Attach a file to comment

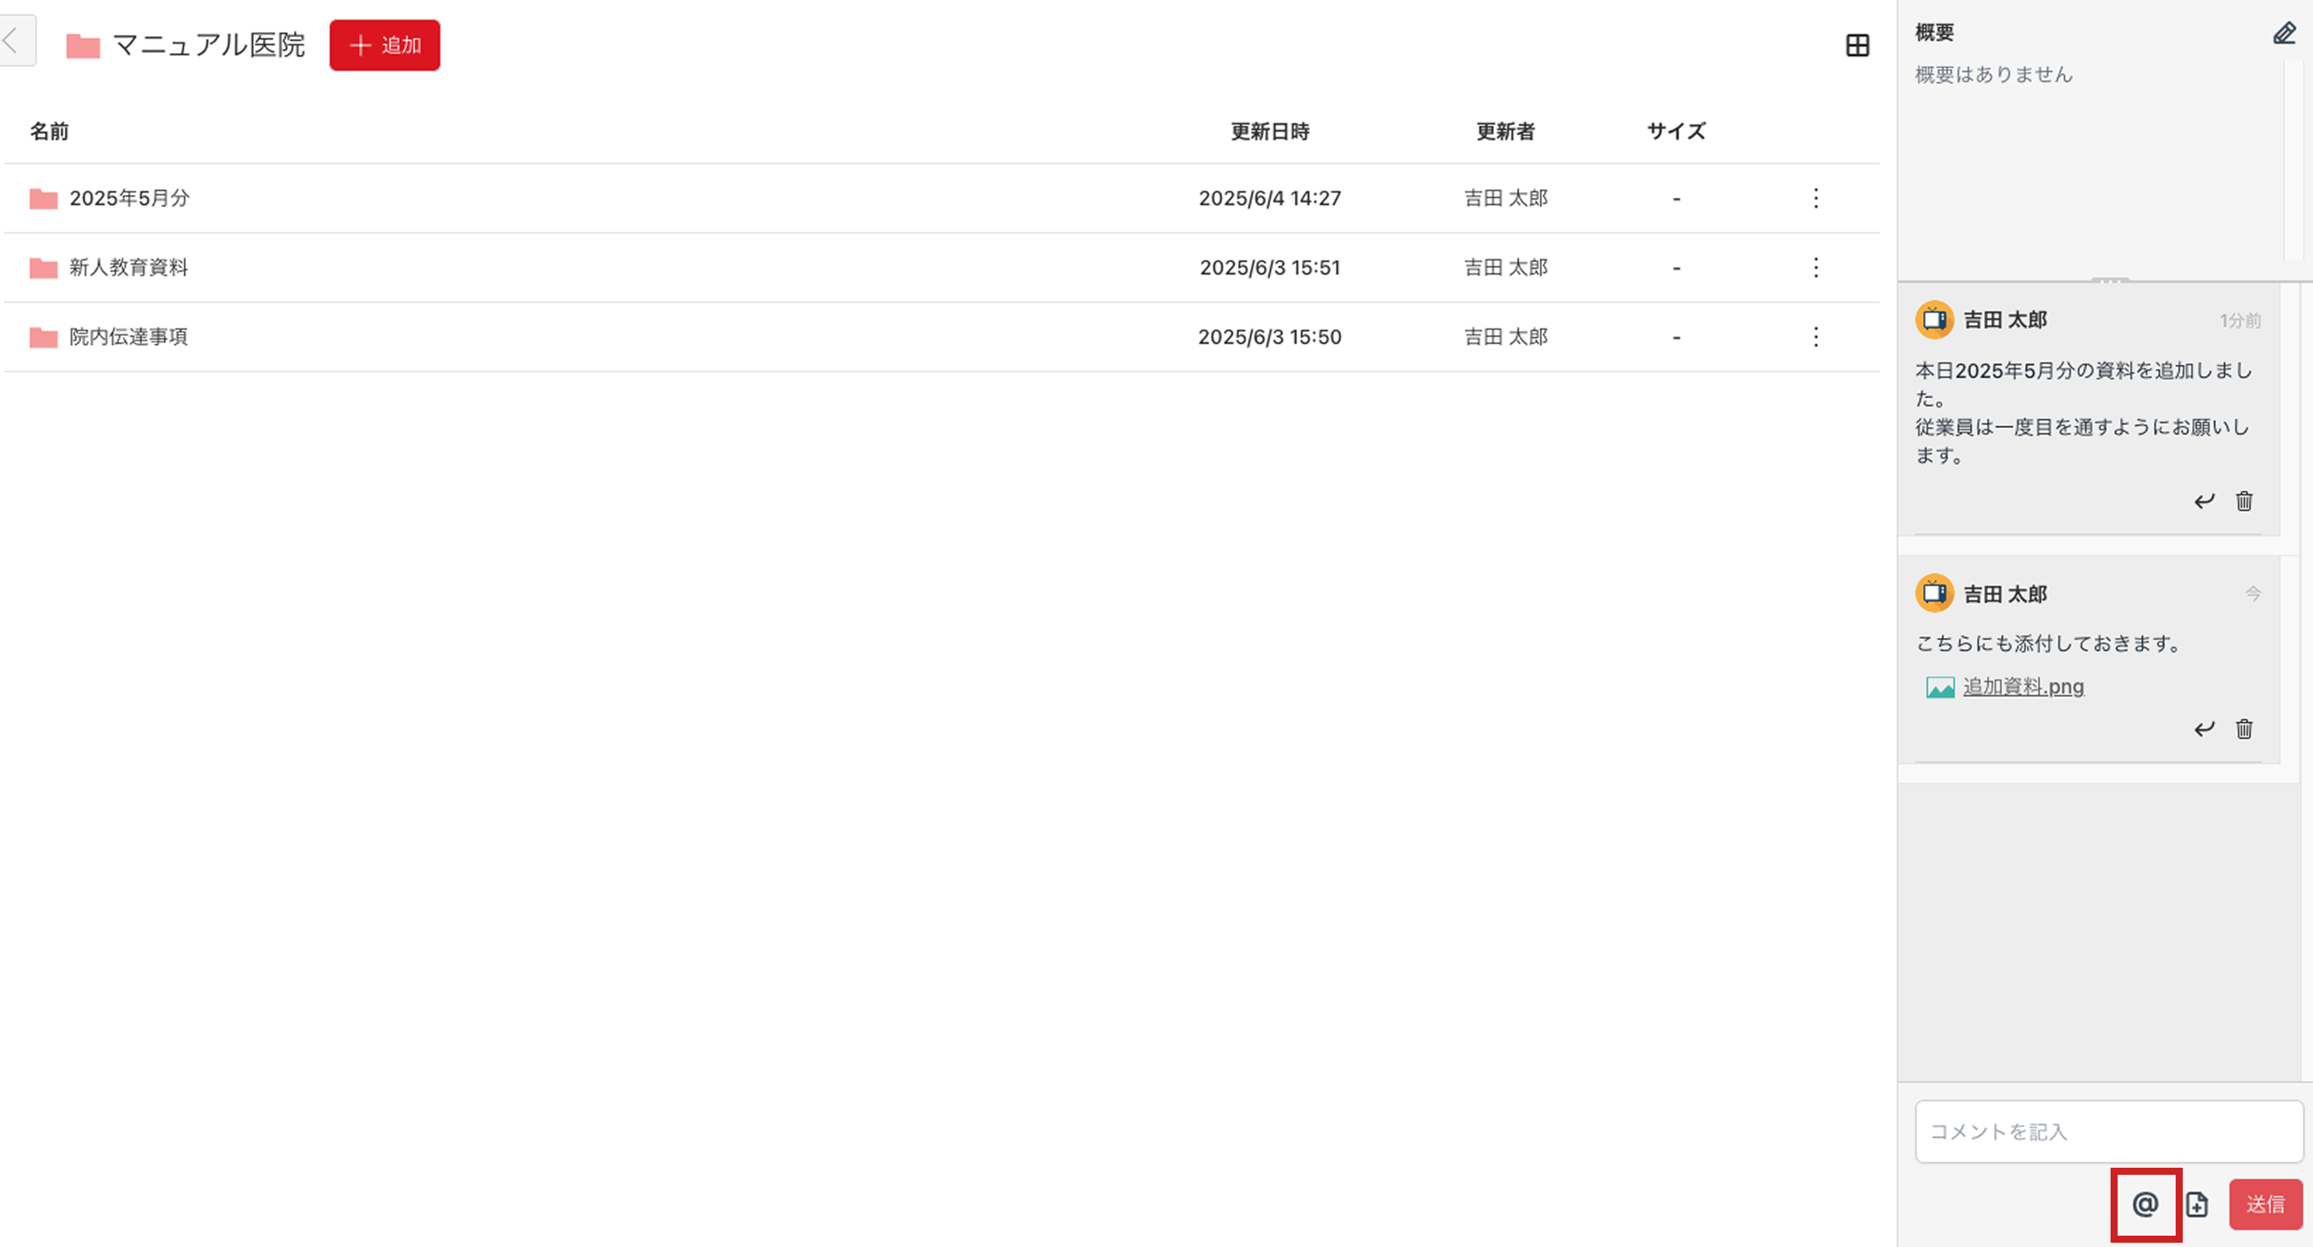pos(2196,1205)
